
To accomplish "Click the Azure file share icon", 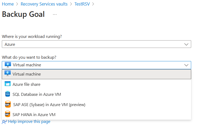I will click(x=8, y=84).
